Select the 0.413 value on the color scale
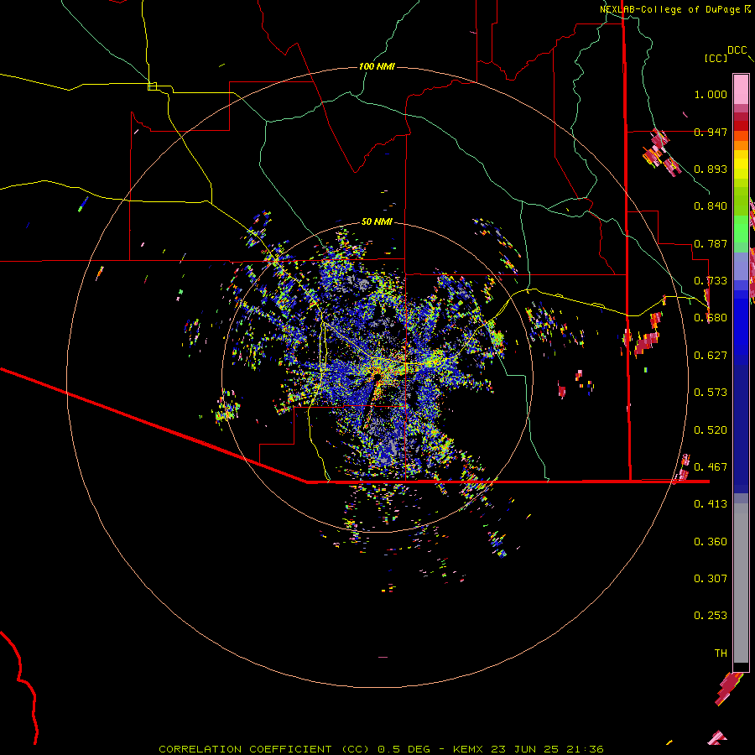This screenshot has height=755, width=755. [x=711, y=504]
